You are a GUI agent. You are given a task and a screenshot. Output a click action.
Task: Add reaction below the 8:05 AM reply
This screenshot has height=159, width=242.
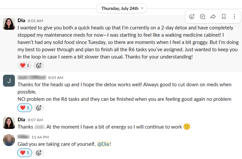[39, 107]
